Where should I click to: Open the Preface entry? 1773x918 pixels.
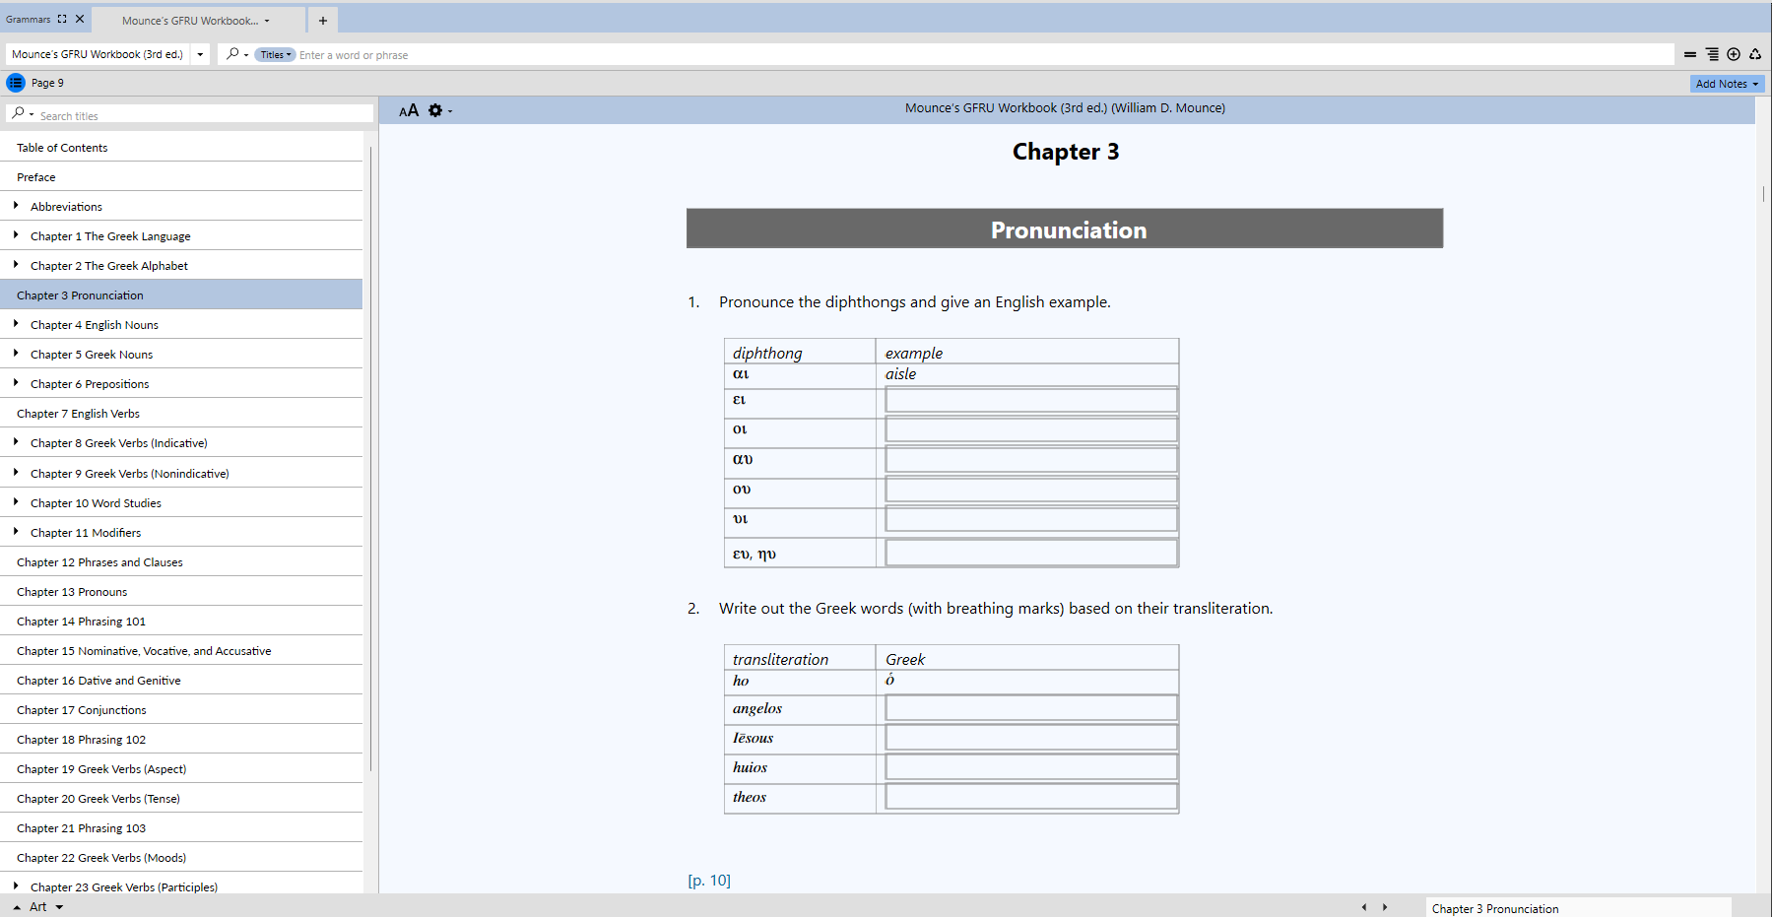[x=181, y=177]
